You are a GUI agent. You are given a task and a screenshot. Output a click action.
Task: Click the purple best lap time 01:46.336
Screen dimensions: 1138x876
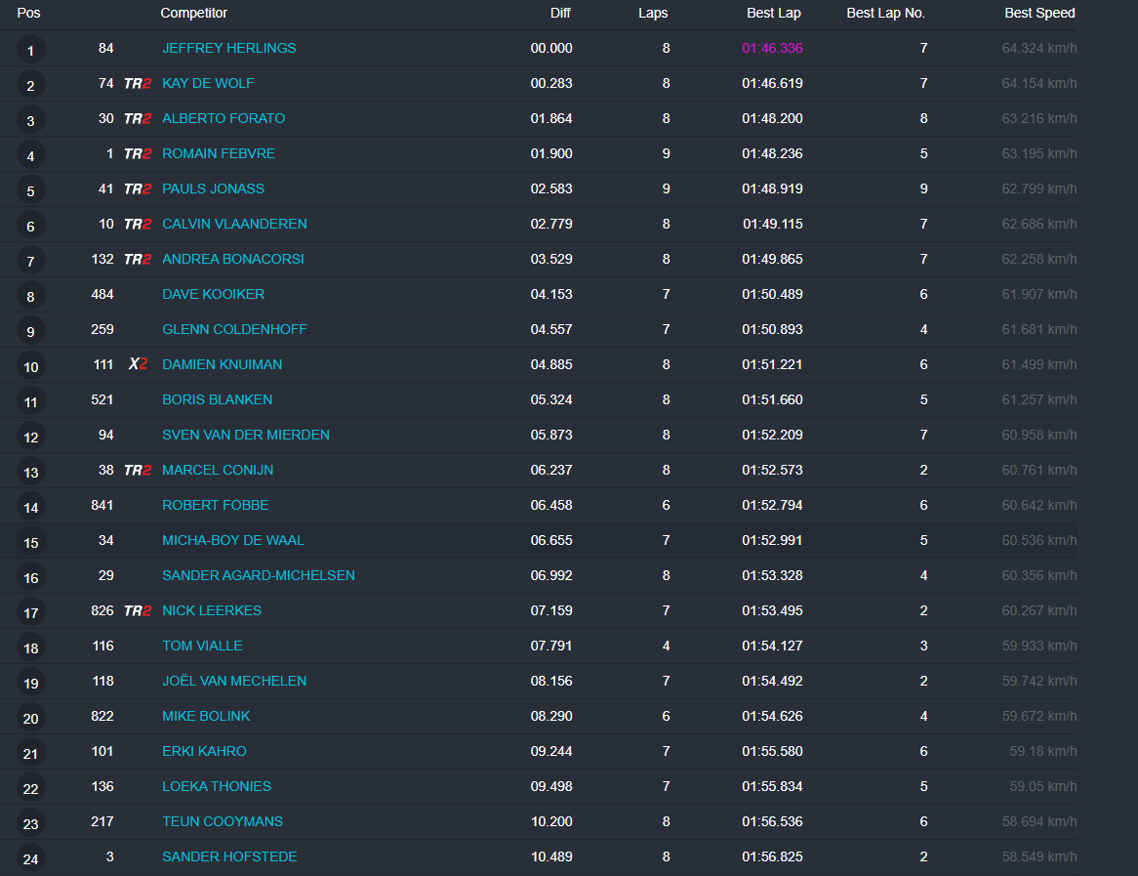[772, 49]
